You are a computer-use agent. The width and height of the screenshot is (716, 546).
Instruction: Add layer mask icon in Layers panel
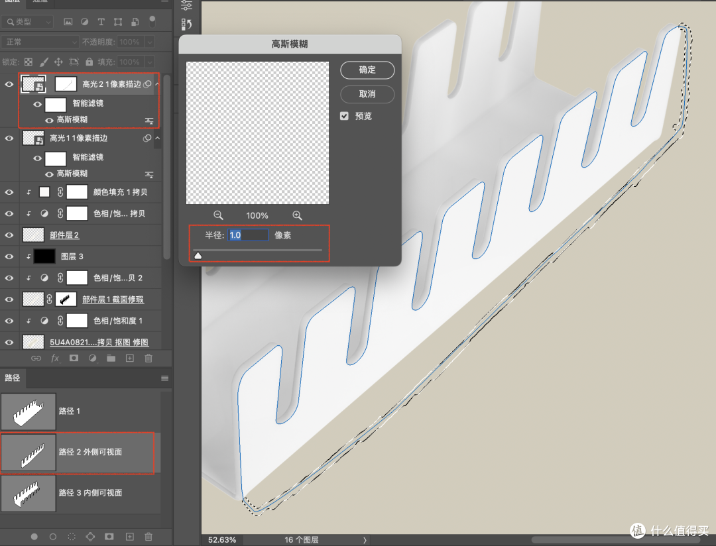click(x=74, y=358)
